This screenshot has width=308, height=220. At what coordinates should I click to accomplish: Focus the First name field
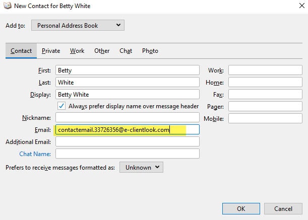click(128, 70)
